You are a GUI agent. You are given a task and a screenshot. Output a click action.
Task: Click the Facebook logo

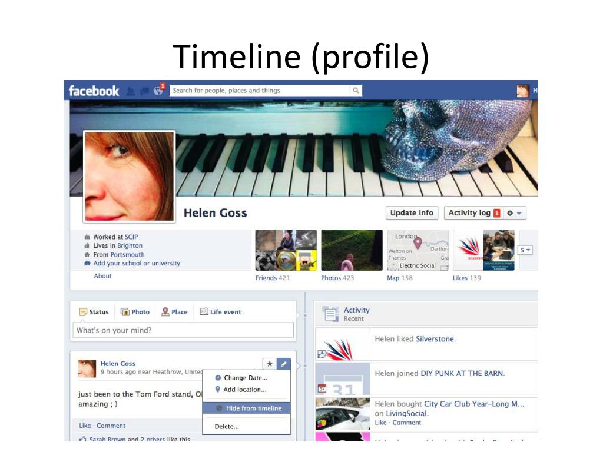tap(94, 91)
